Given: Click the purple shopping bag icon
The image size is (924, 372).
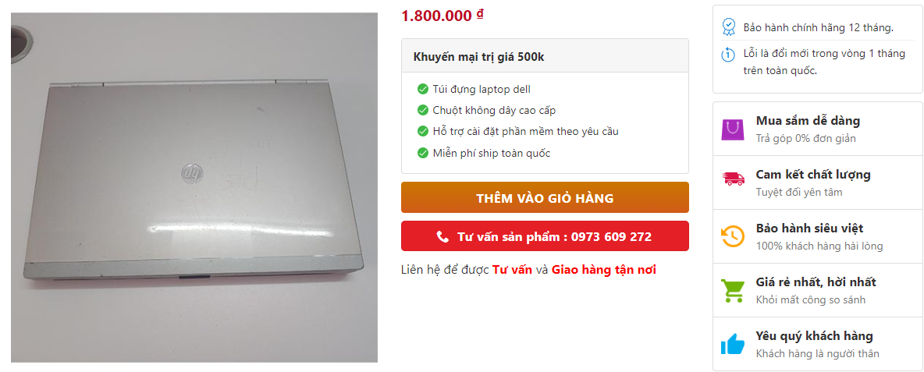Looking at the screenshot, I should (733, 129).
